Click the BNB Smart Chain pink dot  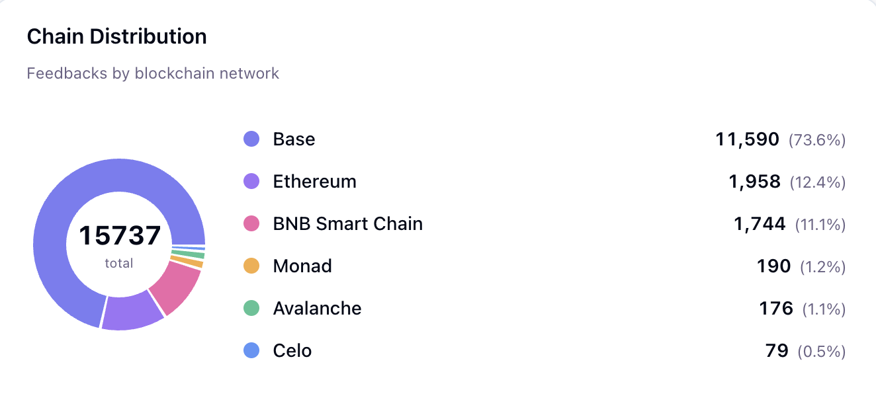(x=251, y=223)
